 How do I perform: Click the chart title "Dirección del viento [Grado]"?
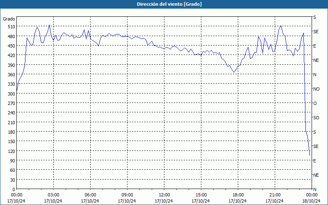(169, 4)
